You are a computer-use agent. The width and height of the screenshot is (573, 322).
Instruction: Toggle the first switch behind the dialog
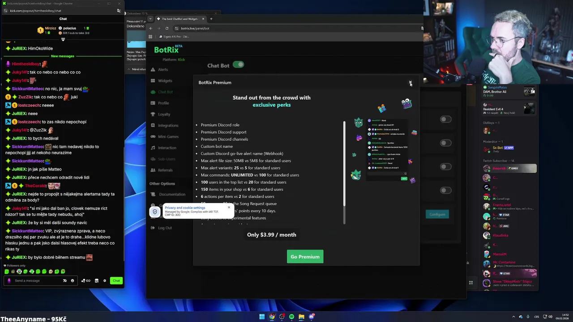445,119
